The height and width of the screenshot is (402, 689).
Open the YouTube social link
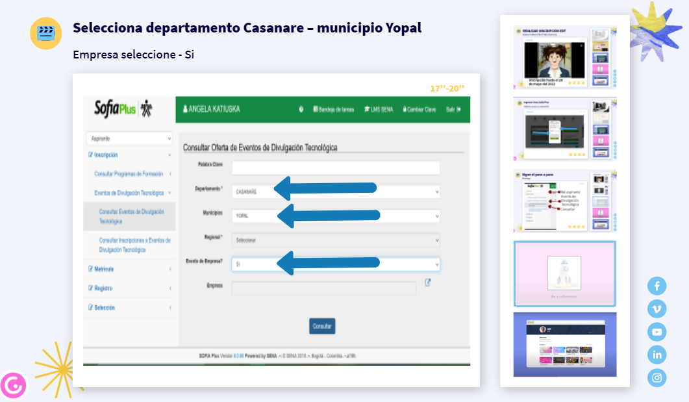[x=657, y=332]
